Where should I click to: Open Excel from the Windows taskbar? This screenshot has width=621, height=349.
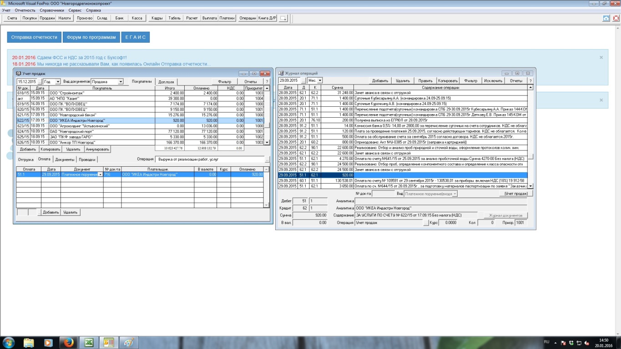click(89, 342)
